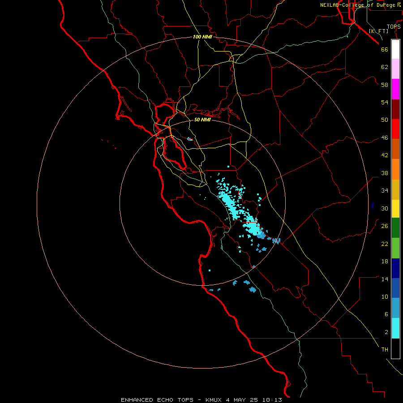Click the black TH swatch at legend bottom
The width and height of the screenshot is (403, 403).
tap(395, 348)
